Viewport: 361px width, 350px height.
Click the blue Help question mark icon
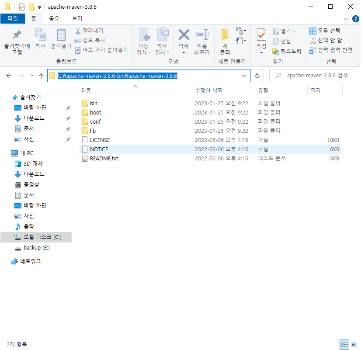click(x=355, y=19)
